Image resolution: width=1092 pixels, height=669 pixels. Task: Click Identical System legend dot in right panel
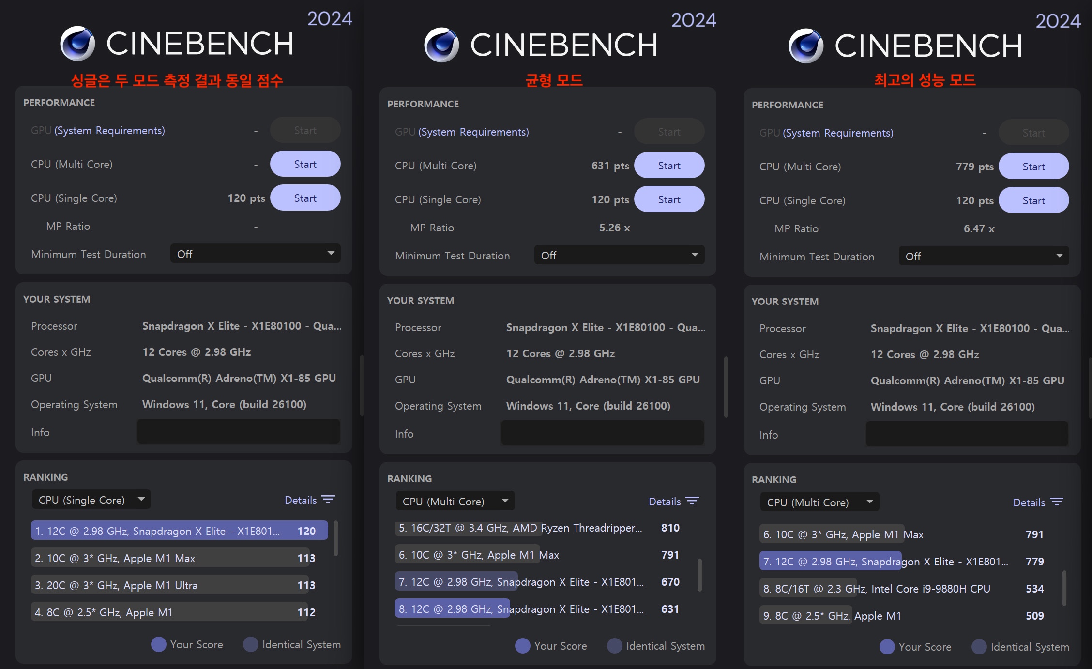(979, 647)
